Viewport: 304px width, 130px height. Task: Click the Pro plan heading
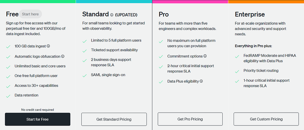[x=164, y=14]
